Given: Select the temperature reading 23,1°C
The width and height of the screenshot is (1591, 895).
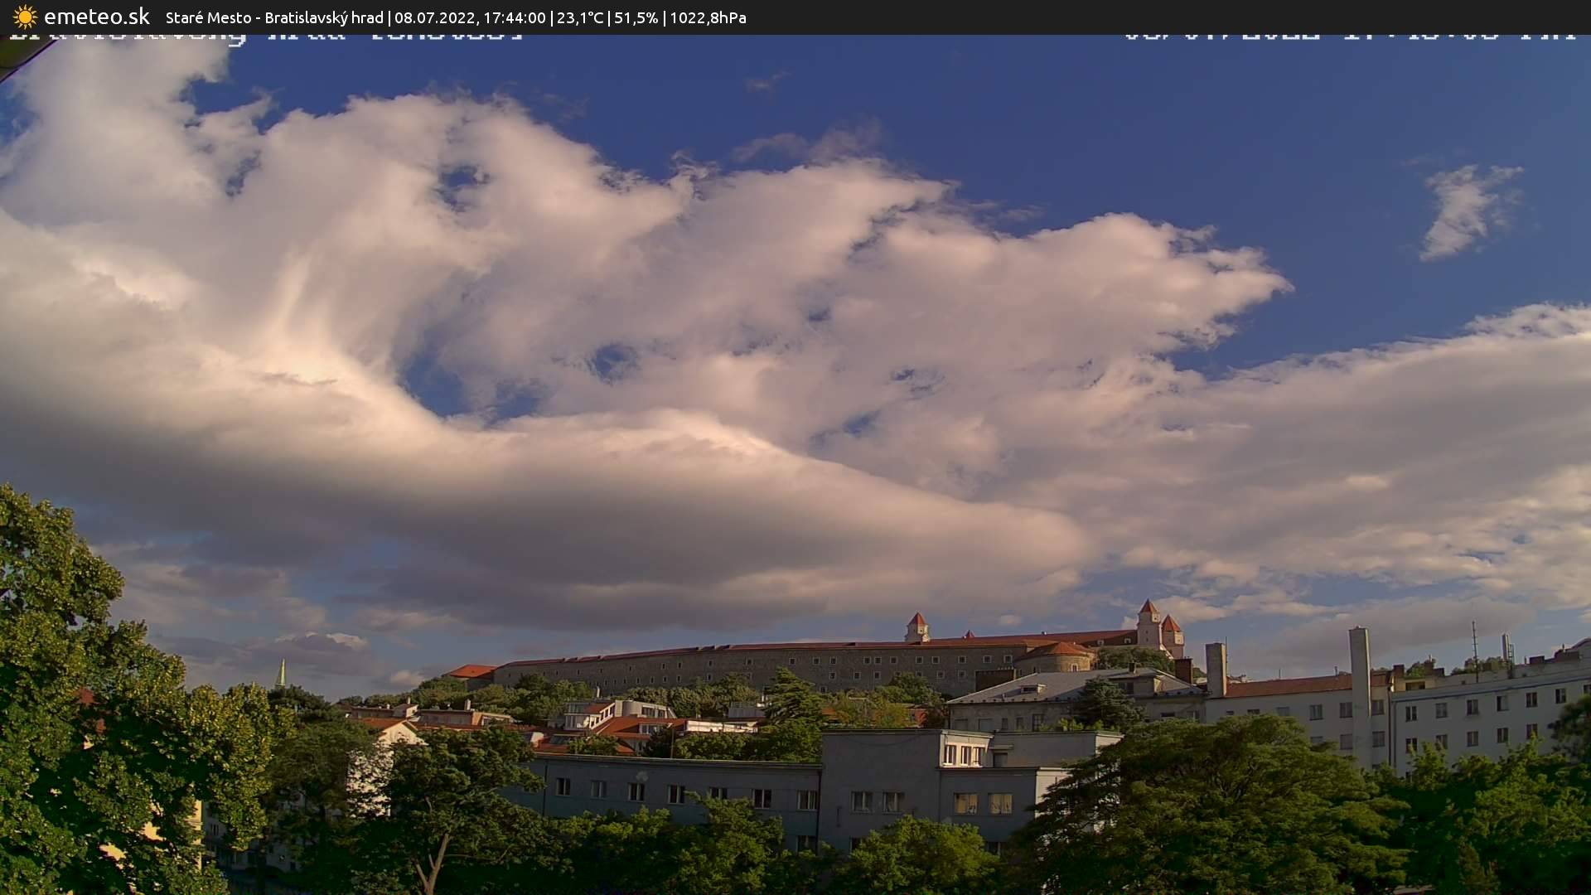Looking at the screenshot, I should [x=579, y=17].
